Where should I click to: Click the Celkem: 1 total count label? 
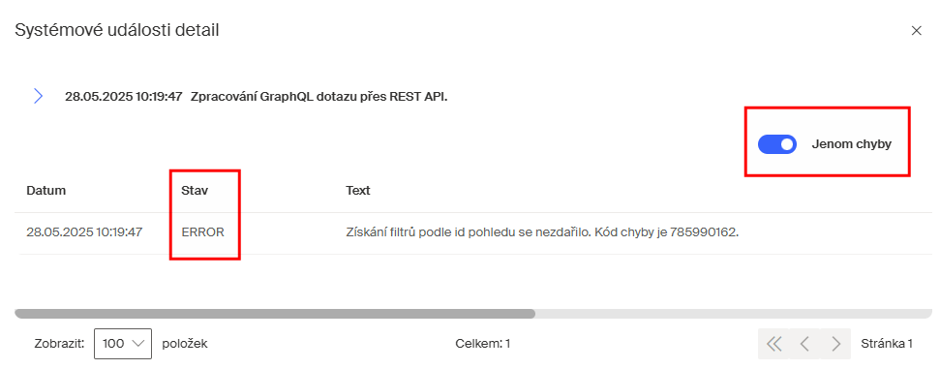483,344
